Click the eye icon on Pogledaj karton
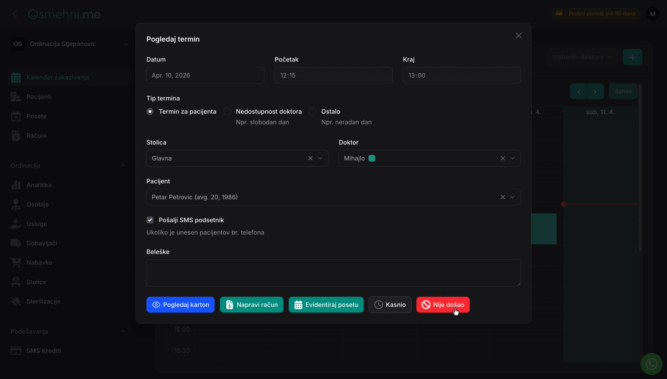This screenshot has height=379, width=667. 156,305
